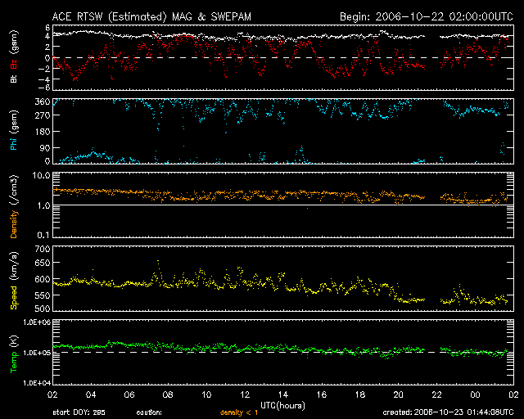Click the Temp (K) axis label
This screenshot has height=419, width=524.
click(x=13, y=352)
